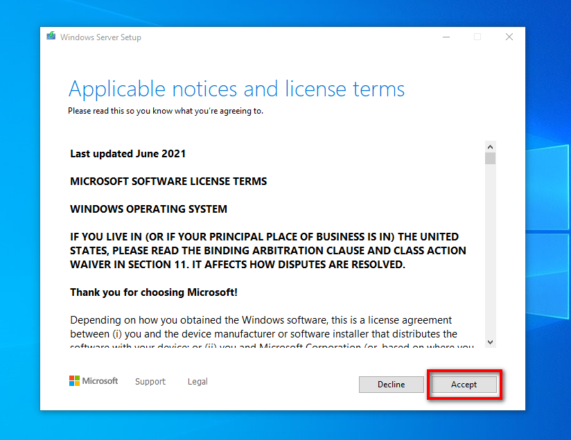The width and height of the screenshot is (571, 440).
Task: Click the license scrollbar down arrow
Action: [490, 342]
